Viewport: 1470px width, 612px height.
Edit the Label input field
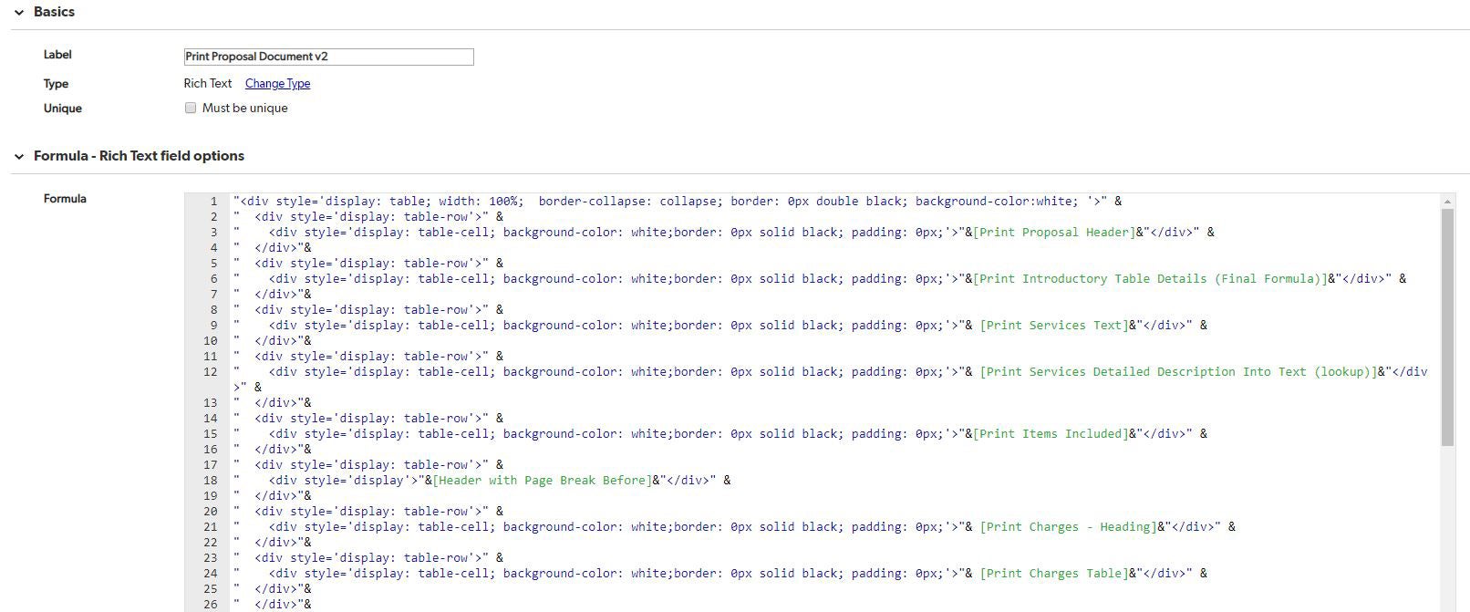pyautogui.click(x=328, y=57)
